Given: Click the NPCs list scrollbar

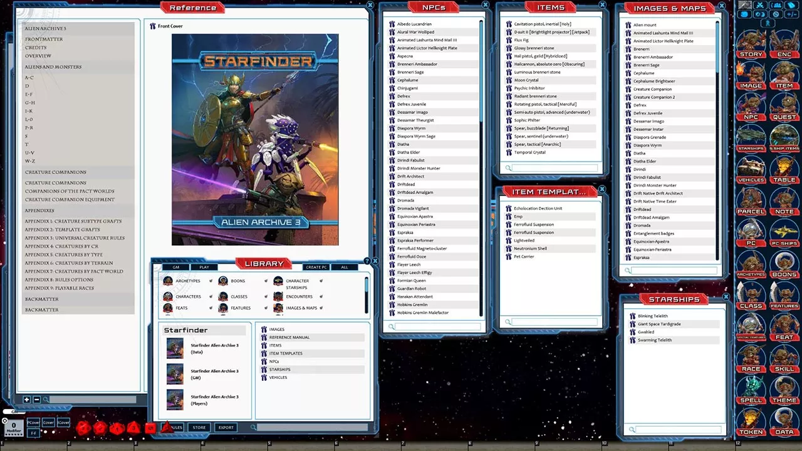Looking at the screenshot, I should [x=481, y=168].
